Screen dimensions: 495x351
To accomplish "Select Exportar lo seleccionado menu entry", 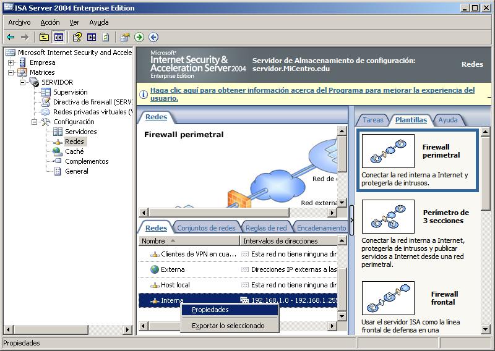I will pyautogui.click(x=228, y=326).
